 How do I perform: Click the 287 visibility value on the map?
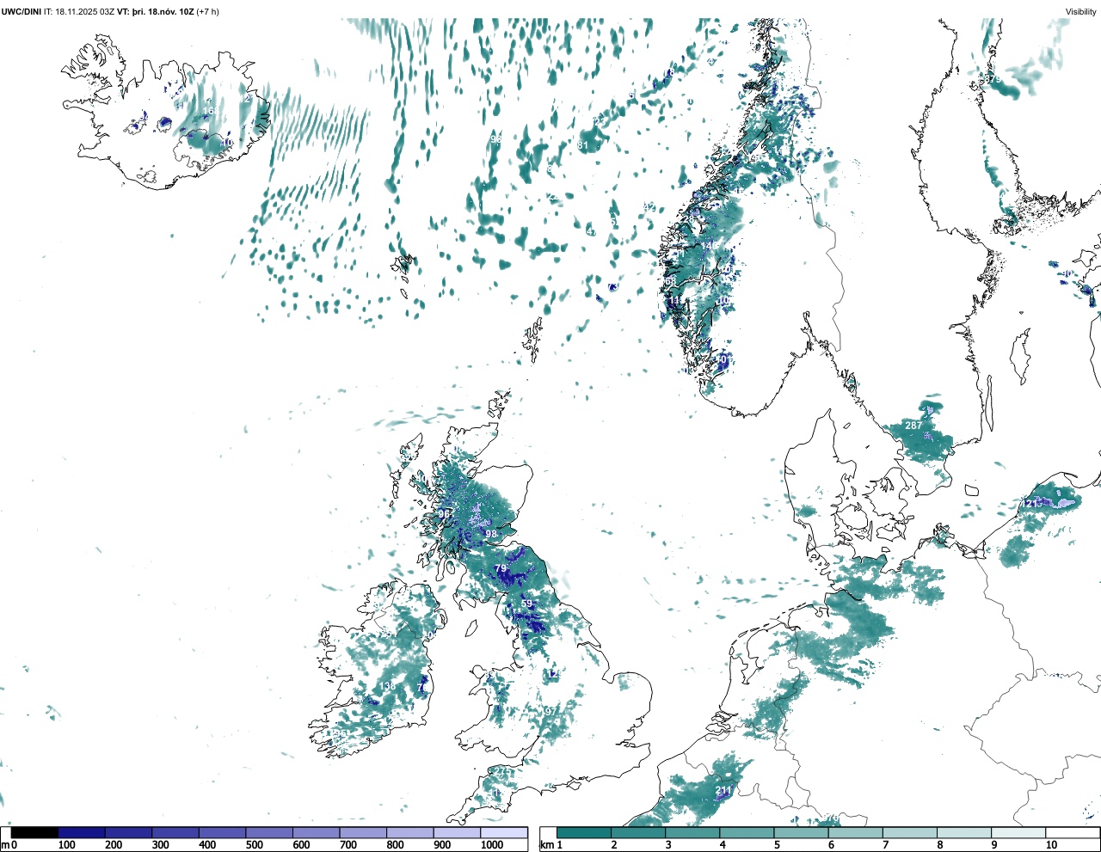(913, 426)
